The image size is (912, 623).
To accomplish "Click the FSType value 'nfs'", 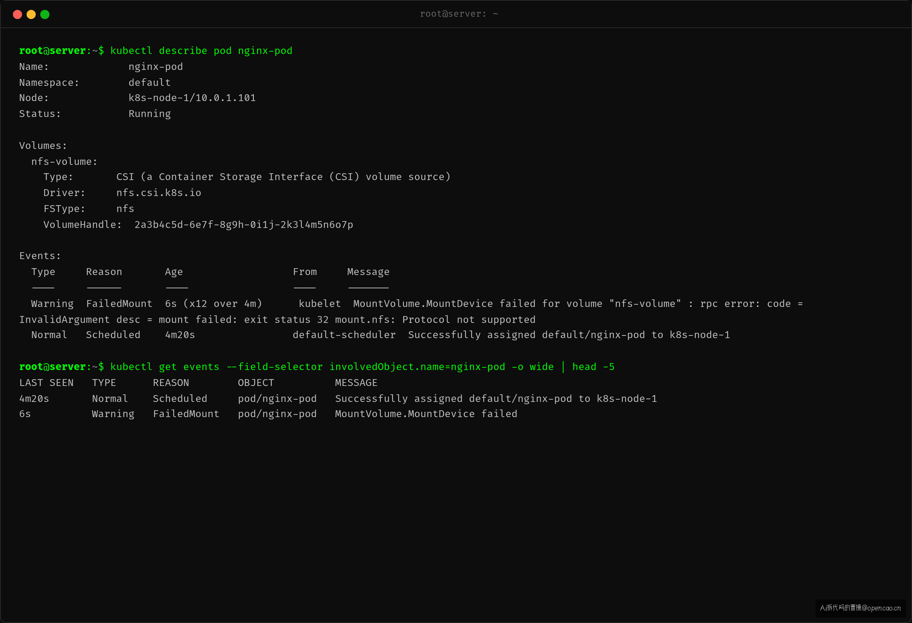I will coord(125,209).
